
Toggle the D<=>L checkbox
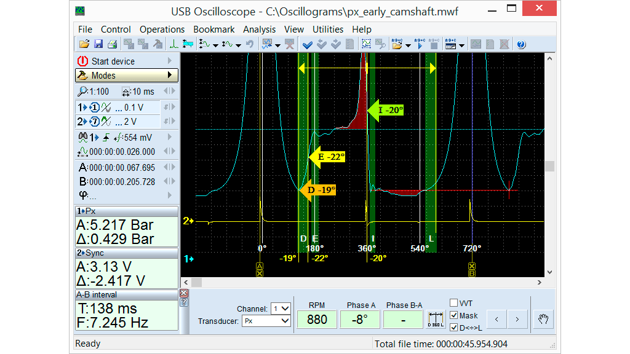coord(454,328)
